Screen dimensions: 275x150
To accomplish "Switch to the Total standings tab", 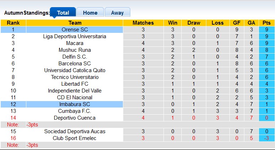I will [x=63, y=12].
